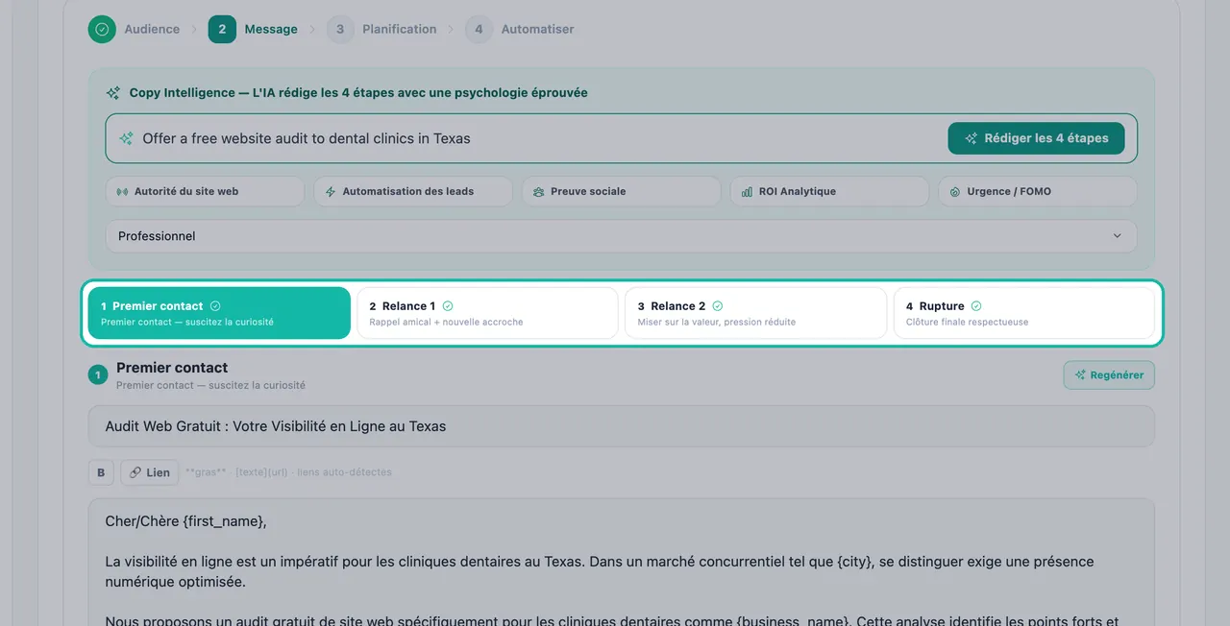Switch to the Relance 1 tab
The image size is (1230, 626).
pos(487,313)
